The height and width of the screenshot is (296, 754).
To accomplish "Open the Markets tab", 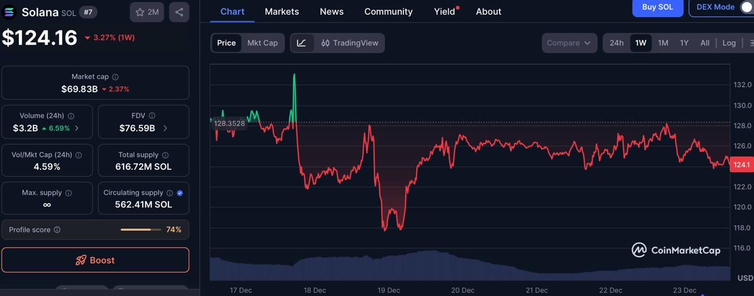I will coord(282,11).
